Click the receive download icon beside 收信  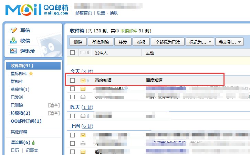click(13, 41)
